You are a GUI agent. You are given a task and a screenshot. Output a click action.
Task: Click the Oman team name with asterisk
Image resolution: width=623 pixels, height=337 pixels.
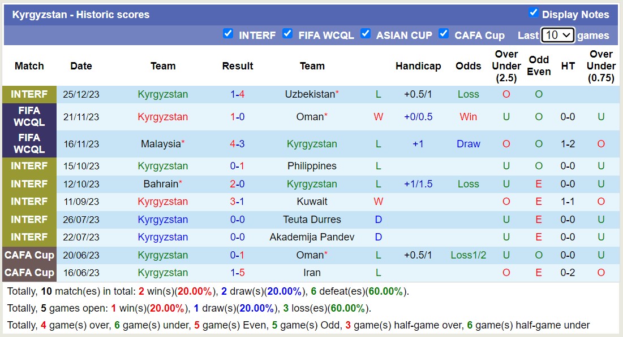pyautogui.click(x=309, y=117)
